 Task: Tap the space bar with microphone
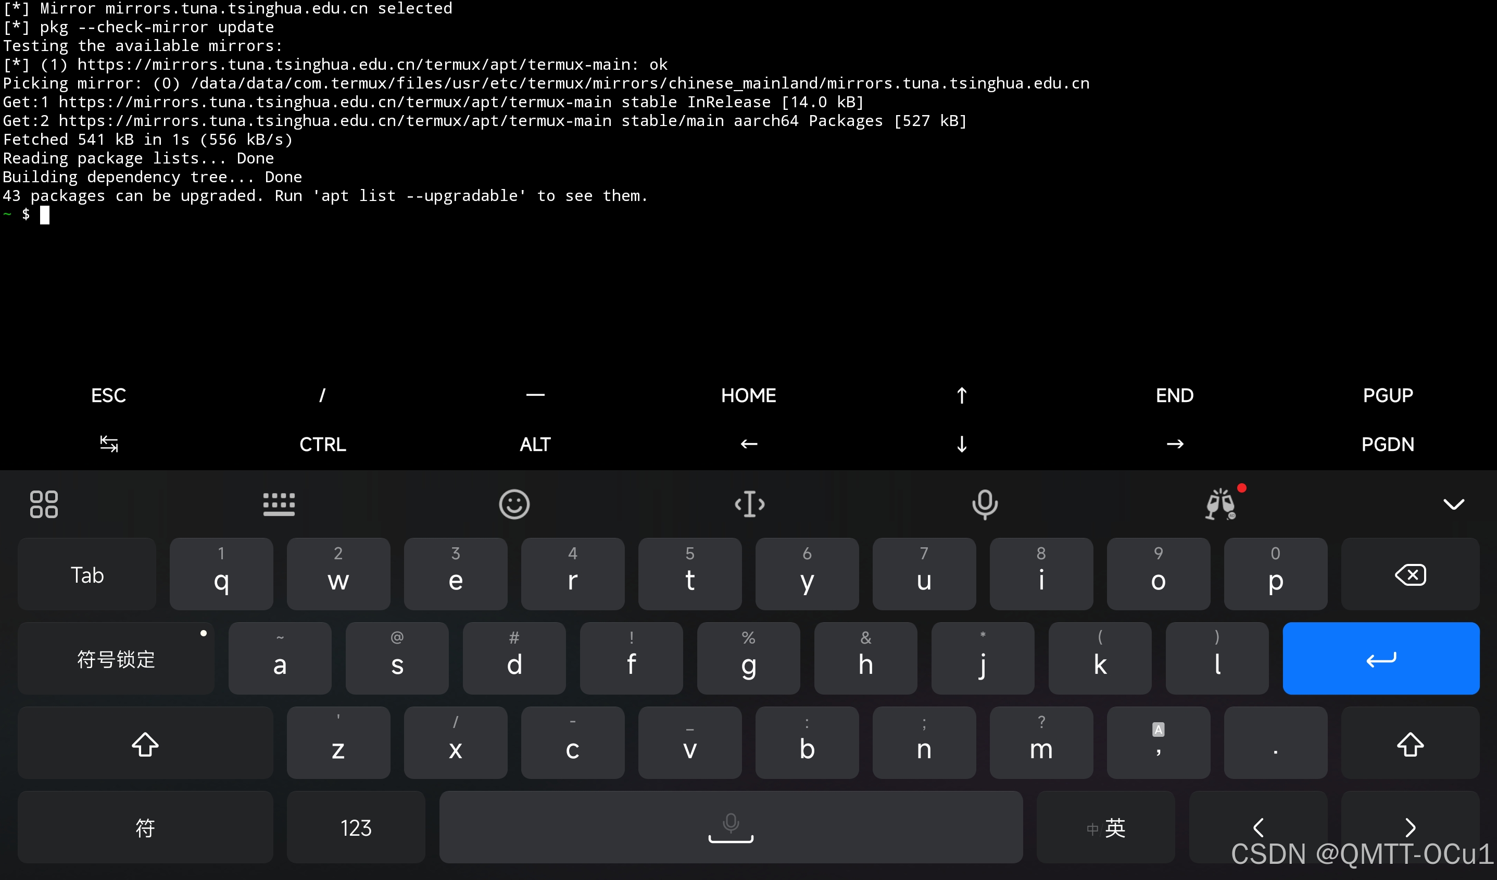(x=731, y=827)
